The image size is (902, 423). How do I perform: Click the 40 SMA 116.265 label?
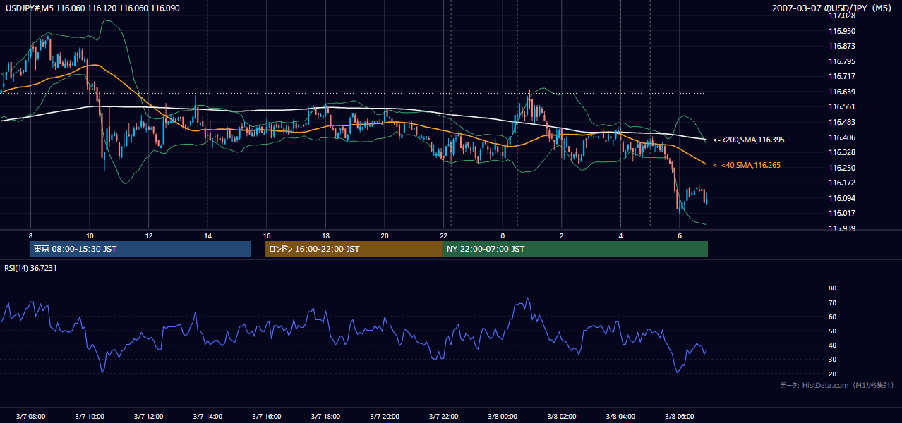point(747,165)
